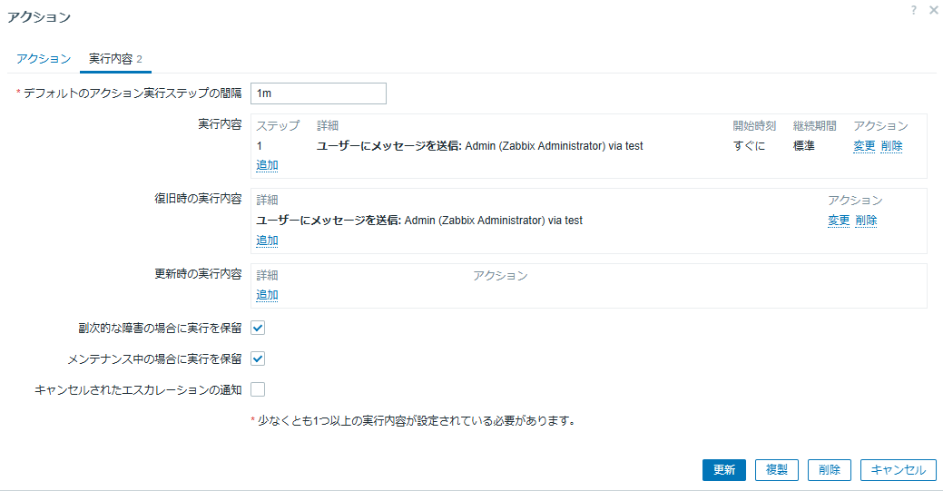The height and width of the screenshot is (491, 943).
Task: Click the default step interval 1m field
Action: 319,93
